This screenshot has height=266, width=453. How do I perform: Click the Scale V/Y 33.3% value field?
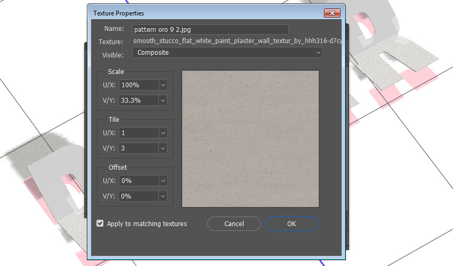(139, 101)
